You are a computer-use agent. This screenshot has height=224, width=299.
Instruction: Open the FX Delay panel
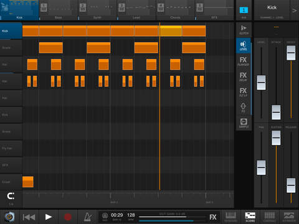pos(244,77)
